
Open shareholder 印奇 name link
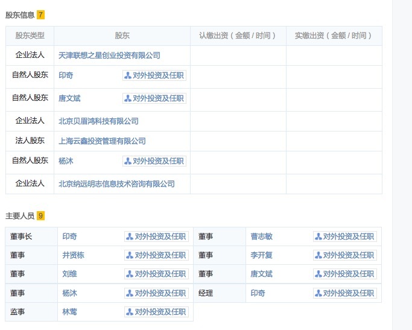(x=66, y=75)
